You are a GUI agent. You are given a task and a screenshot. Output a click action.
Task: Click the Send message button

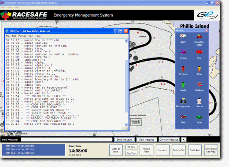click(124, 140)
